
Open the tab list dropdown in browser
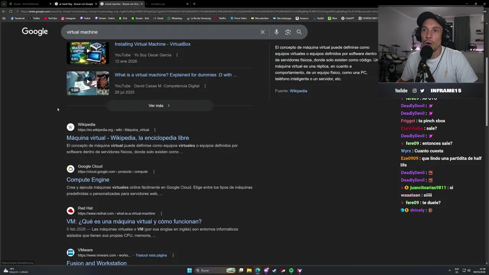pos(4,4)
